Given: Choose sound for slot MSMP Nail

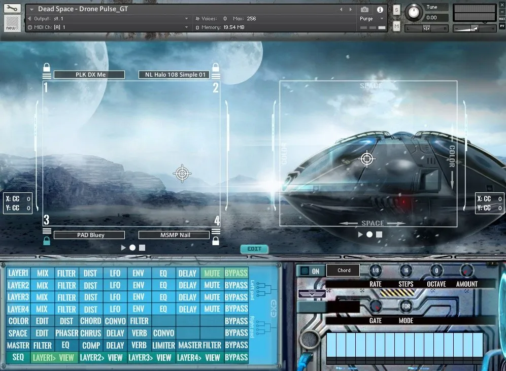Looking at the screenshot, I should 174,235.
